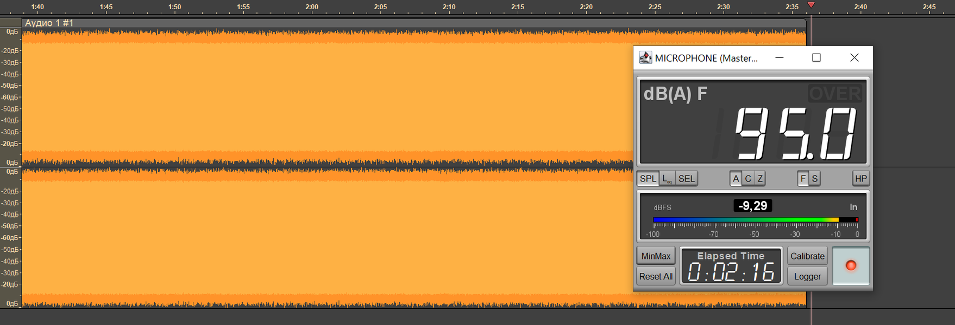Choose Slow time weighting S

click(x=815, y=179)
